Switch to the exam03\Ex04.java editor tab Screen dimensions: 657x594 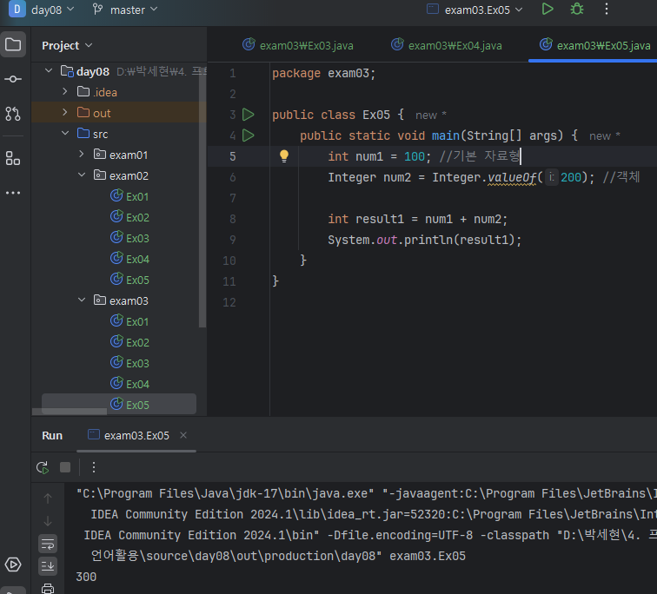(x=447, y=45)
